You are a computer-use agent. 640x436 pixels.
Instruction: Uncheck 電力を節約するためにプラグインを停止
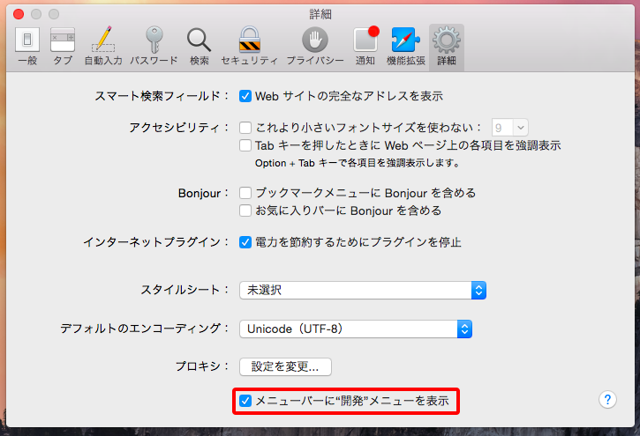click(x=245, y=242)
